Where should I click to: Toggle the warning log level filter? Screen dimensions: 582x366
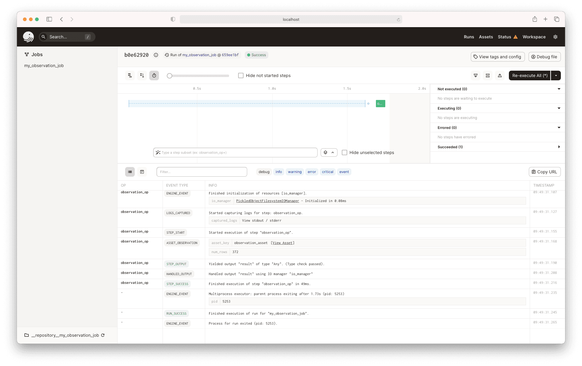pos(295,172)
